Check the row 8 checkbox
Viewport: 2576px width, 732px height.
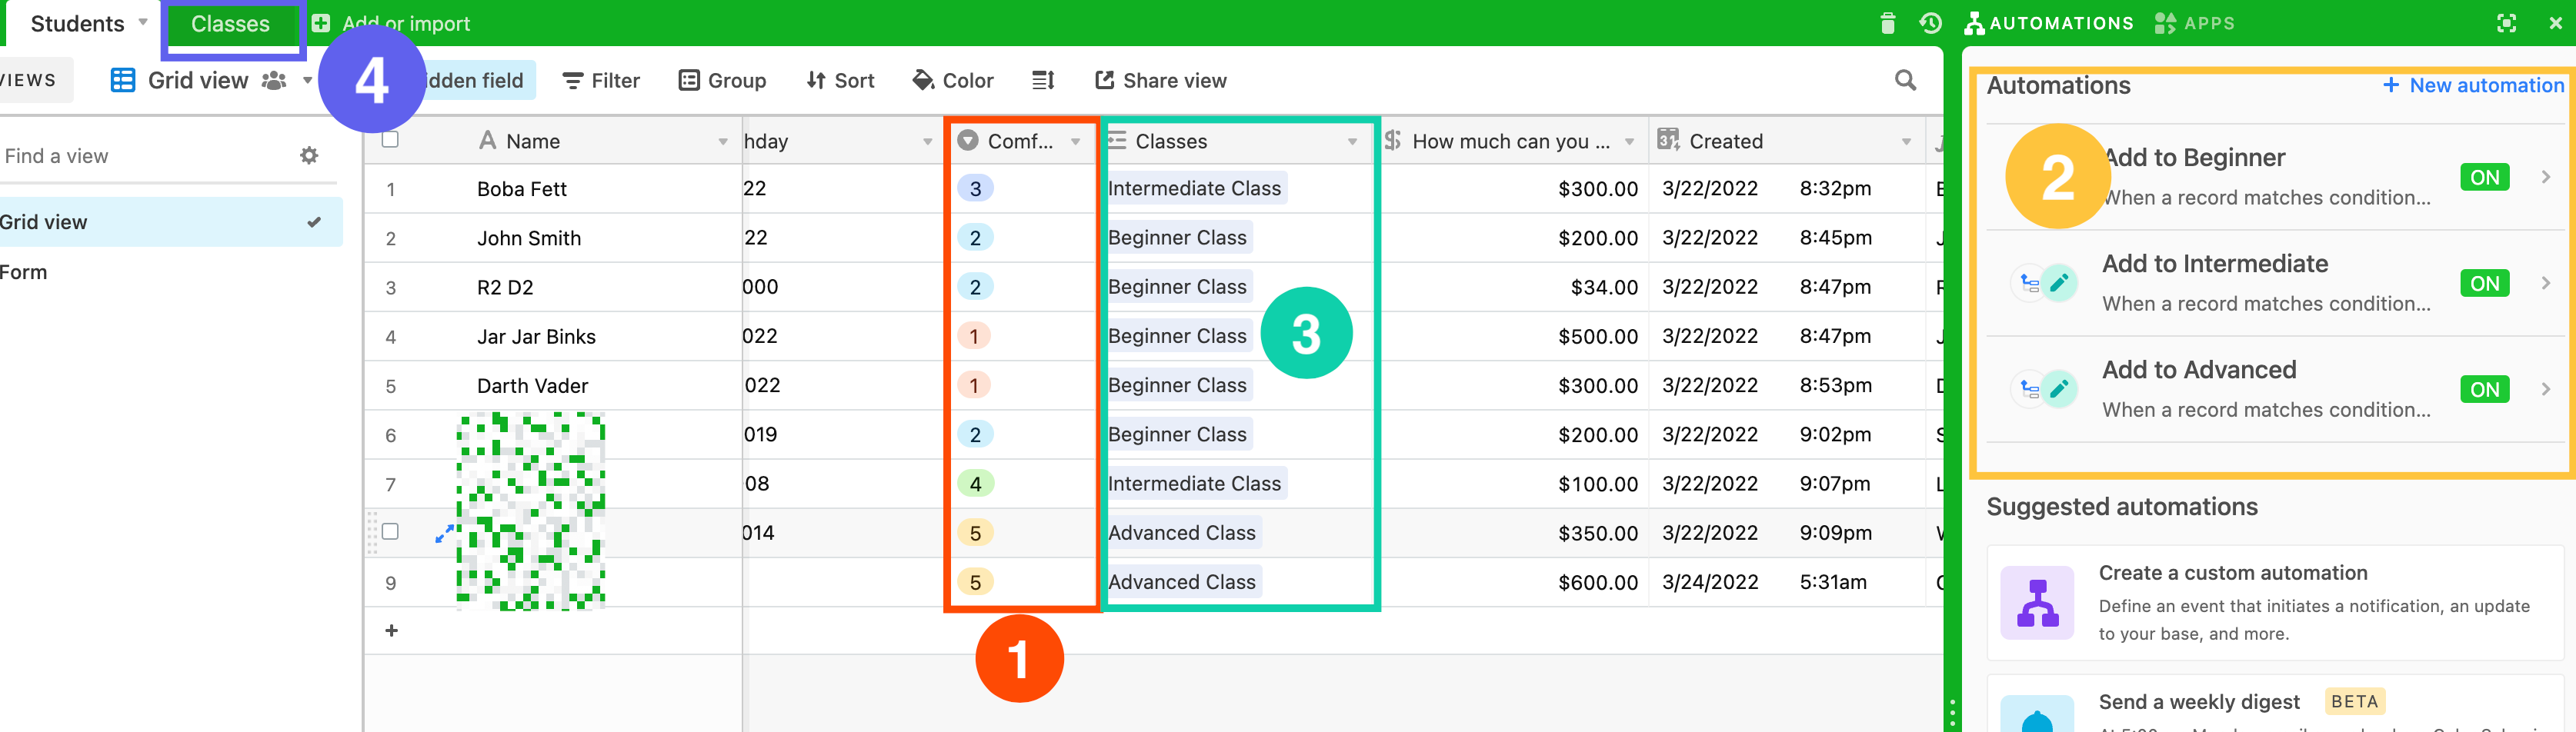point(390,531)
